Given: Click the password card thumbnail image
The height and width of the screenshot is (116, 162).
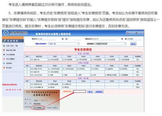Looking at the screenshot, I should [x=42, y=100].
